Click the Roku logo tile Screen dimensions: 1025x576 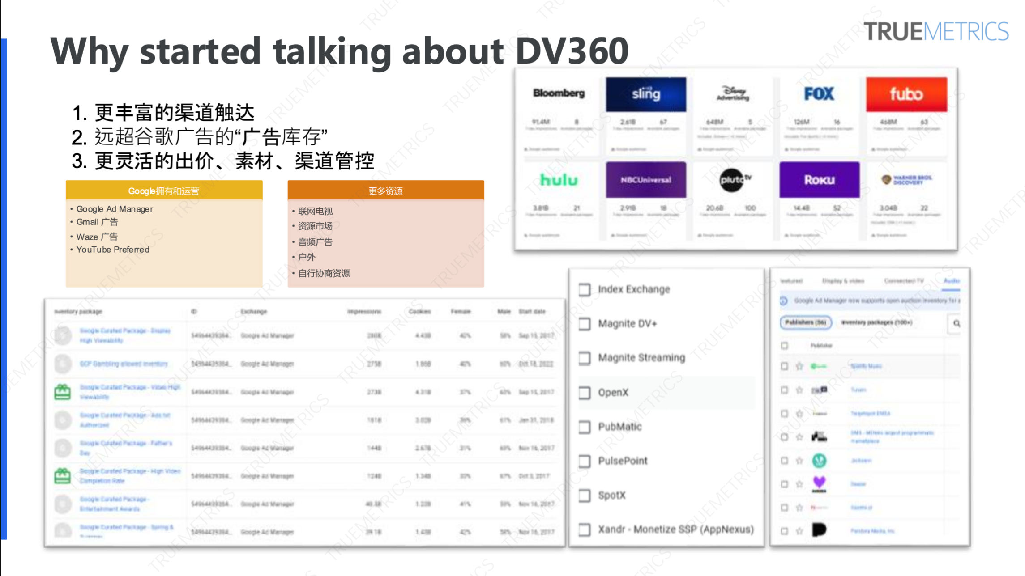click(819, 180)
